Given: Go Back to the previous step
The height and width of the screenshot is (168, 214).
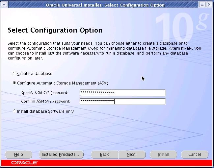Looking at the screenshot, I should 105,155.
